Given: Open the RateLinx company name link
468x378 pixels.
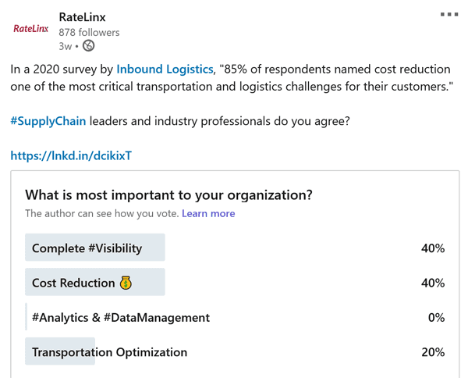Looking at the screenshot, I should [x=82, y=17].
